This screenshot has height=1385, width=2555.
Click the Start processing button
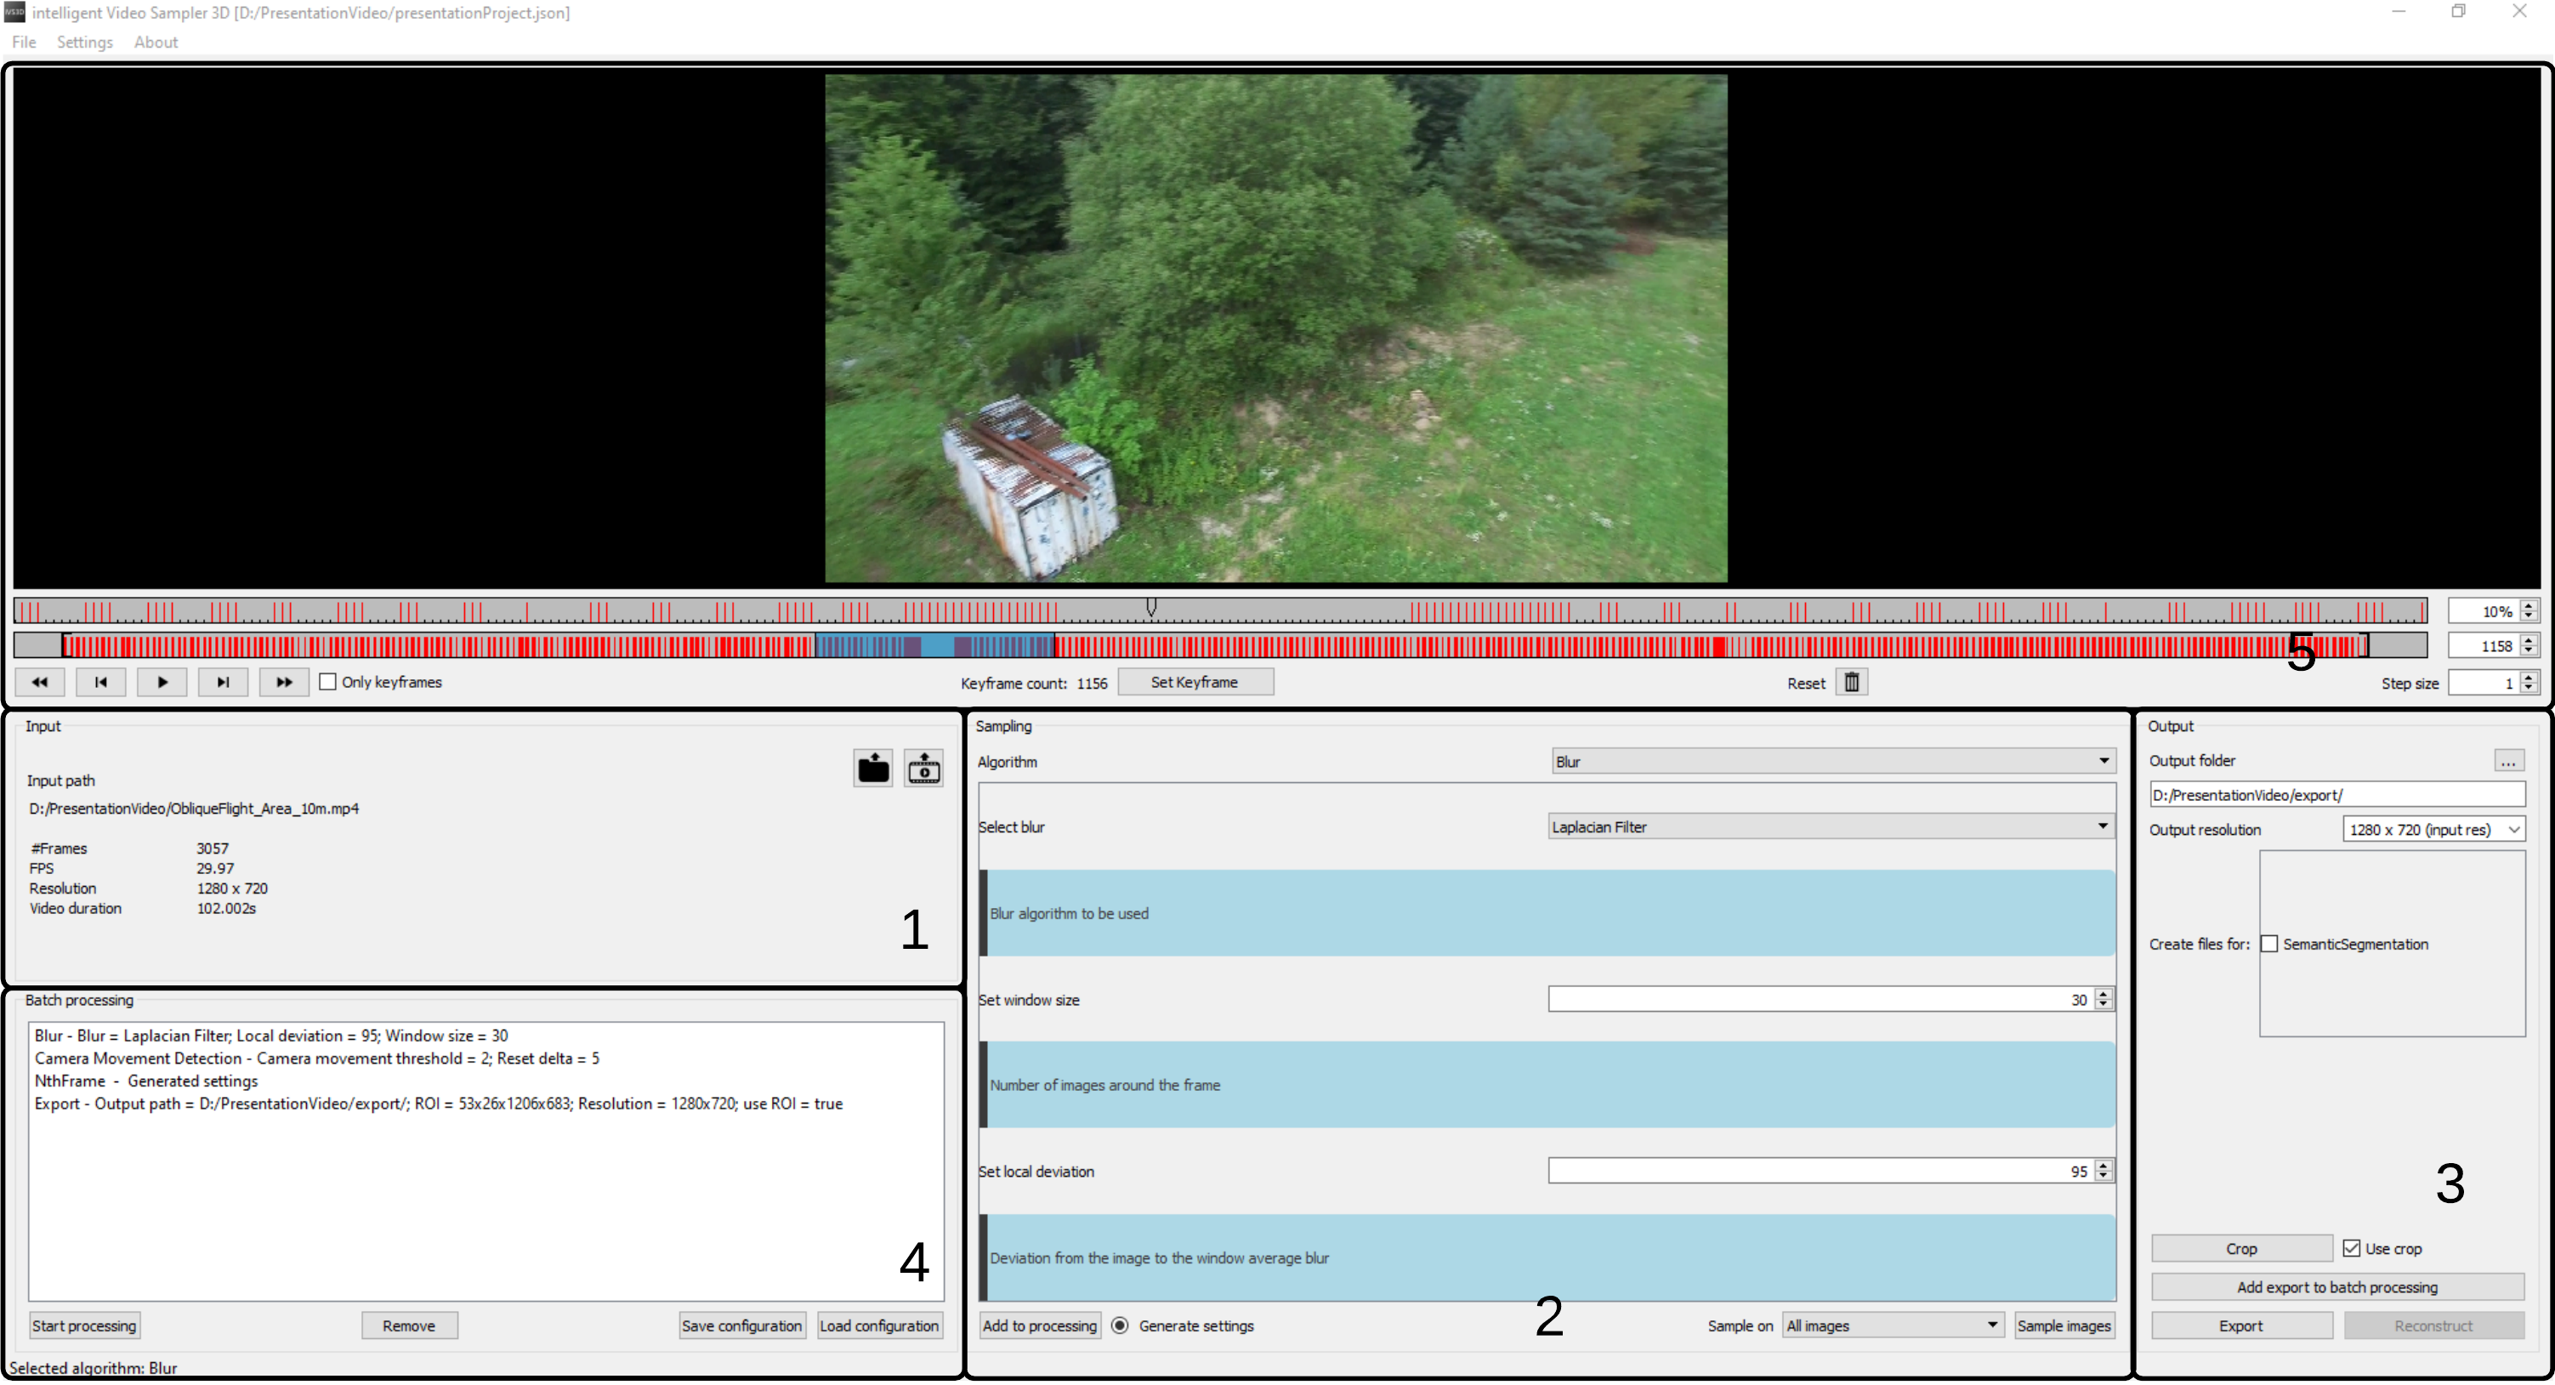[84, 1326]
